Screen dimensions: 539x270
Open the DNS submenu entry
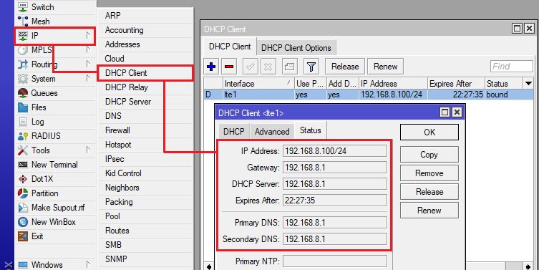point(145,116)
